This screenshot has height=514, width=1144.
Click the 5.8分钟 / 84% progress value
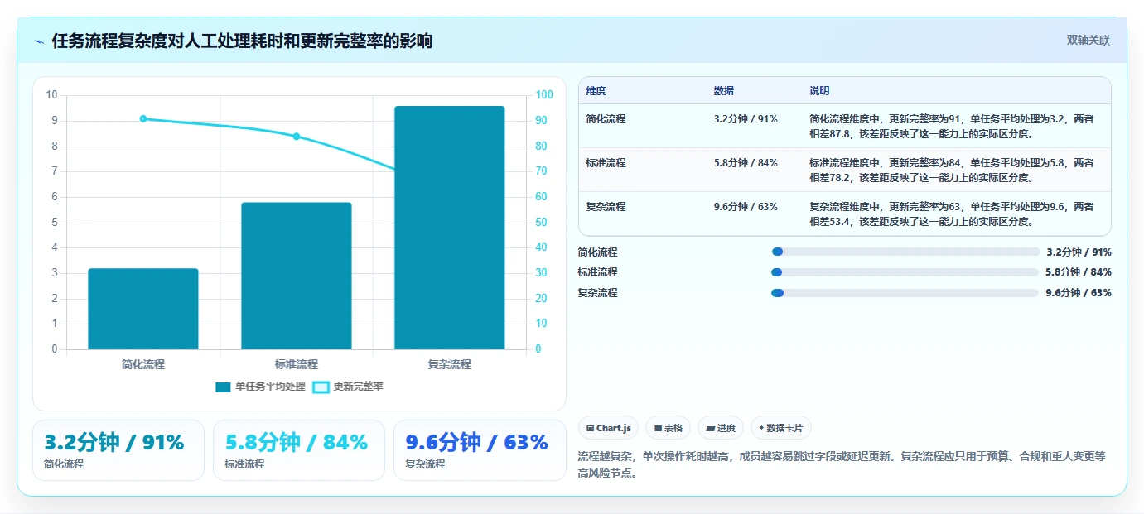coord(1079,272)
